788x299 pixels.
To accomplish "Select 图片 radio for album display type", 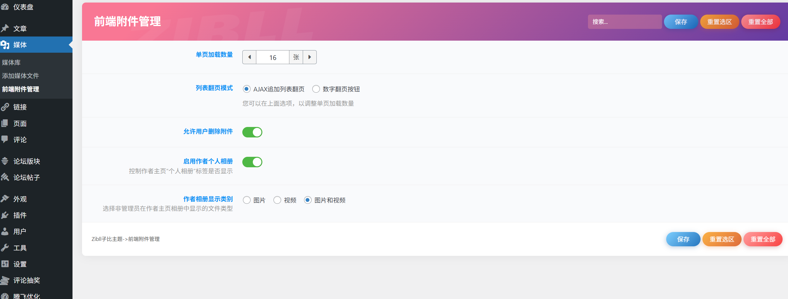I will 246,200.
